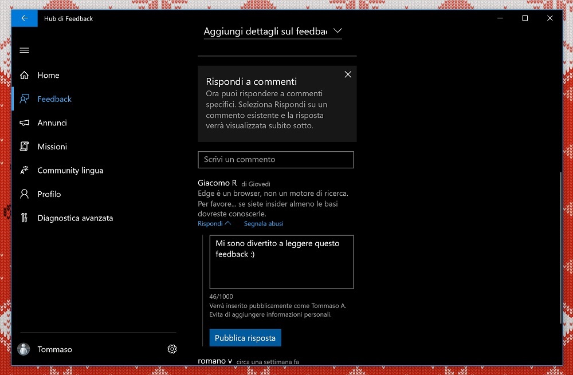Go to Annunci label

pos(52,123)
